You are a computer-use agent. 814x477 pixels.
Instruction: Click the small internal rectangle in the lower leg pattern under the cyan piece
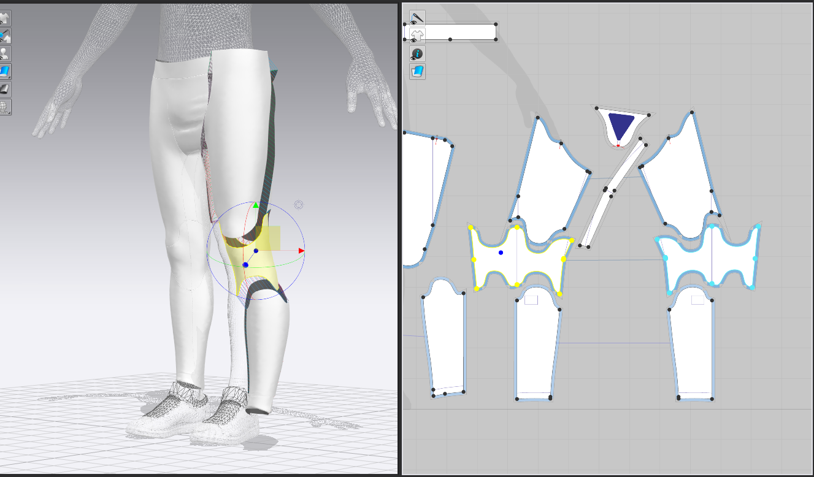pyautogui.click(x=697, y=300)
